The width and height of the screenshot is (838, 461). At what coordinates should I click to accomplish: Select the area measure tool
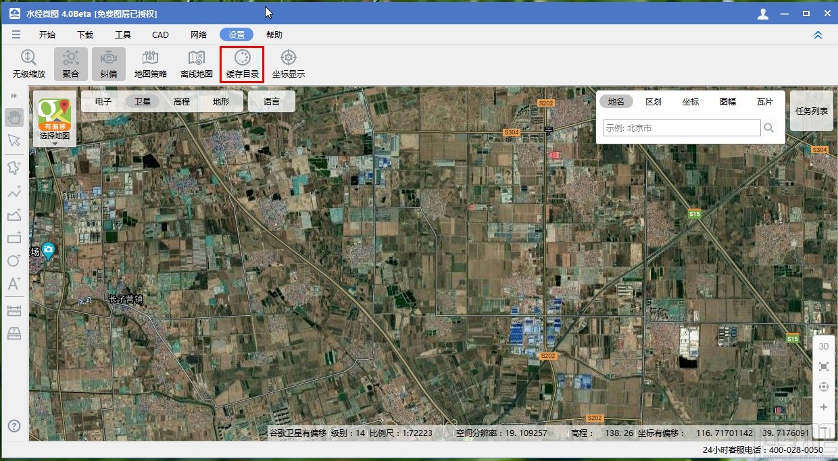point(14,333)
